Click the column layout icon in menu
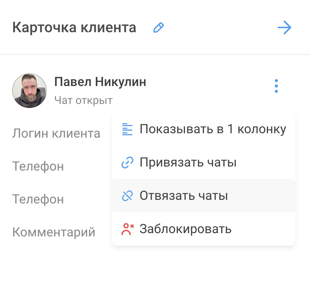This screenshot has width=310, height=284. point(127,129)
